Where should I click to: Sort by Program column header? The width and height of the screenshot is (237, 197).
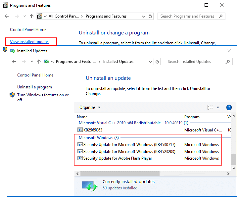click(x=192, y=117)
